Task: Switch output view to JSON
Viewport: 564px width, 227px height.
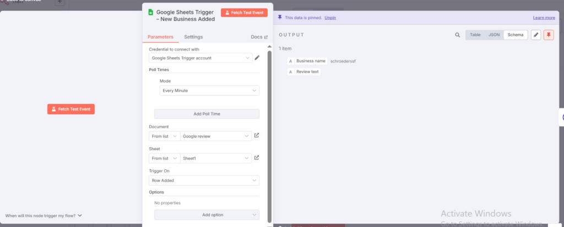Action: pos(494,35)
